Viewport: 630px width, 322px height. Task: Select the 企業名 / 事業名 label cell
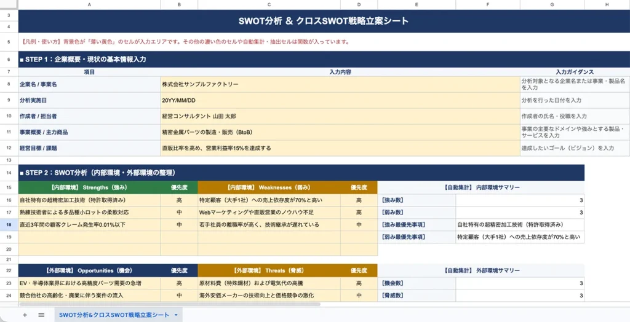[x=90, y=84]
